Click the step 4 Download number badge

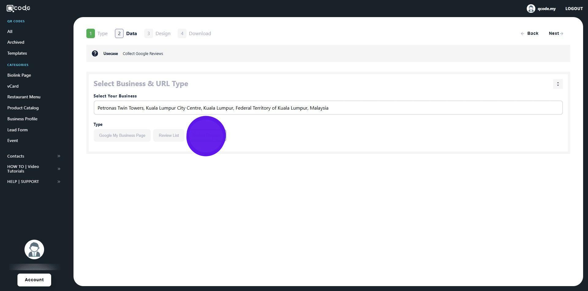click(x=182, y=34)
